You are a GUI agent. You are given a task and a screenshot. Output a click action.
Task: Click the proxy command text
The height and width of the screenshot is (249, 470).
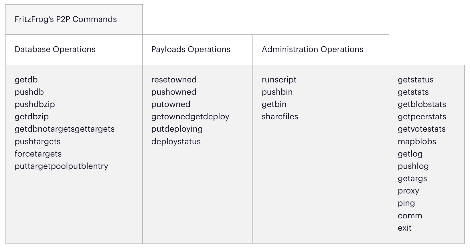click(x=408, y=191)
